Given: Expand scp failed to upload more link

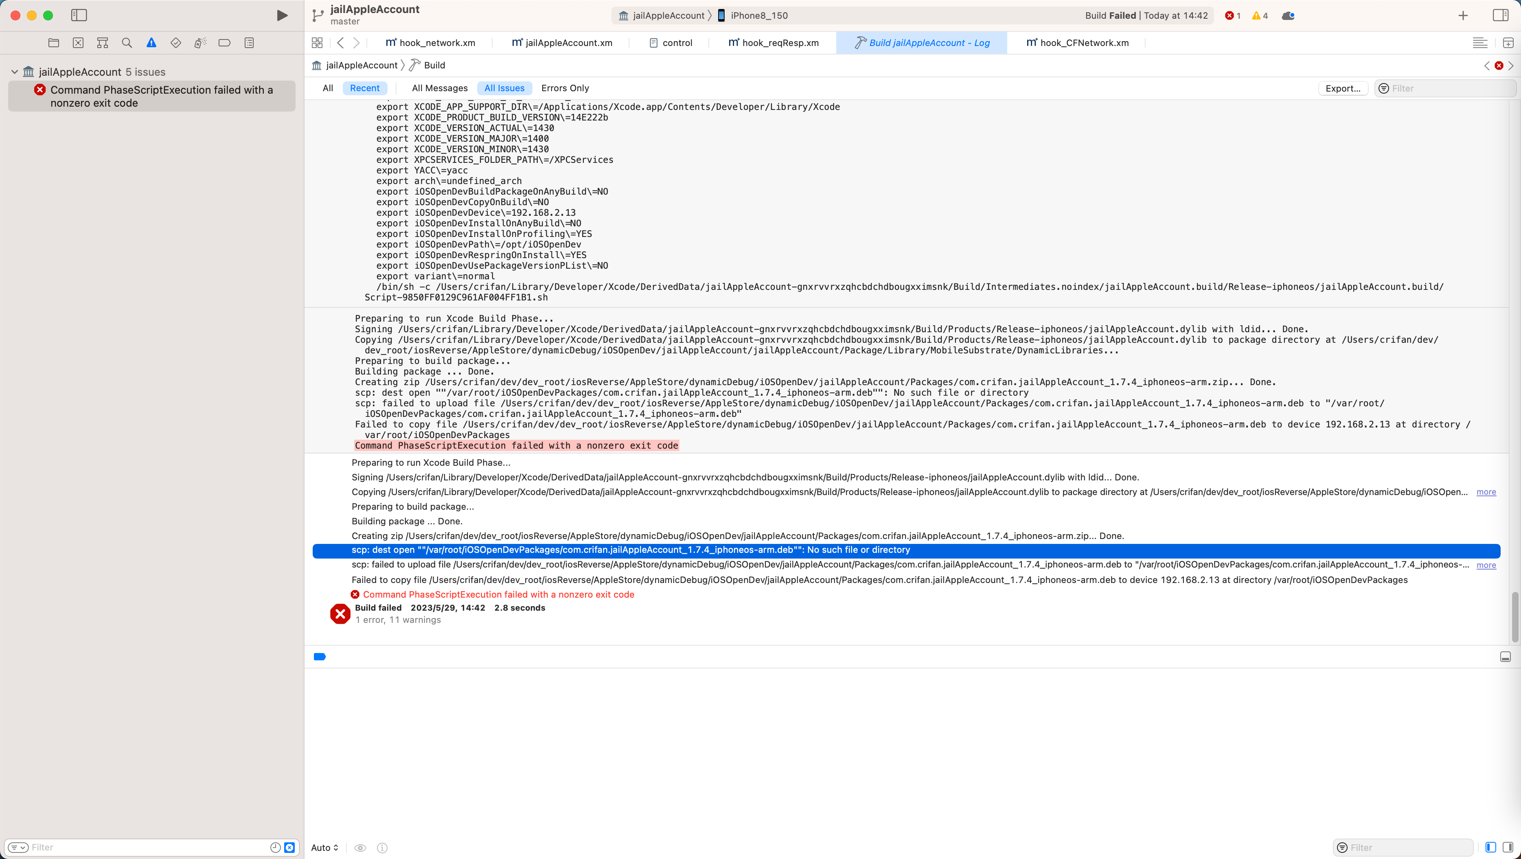Looking at the screenshot, I should [x=1486, y=565].
